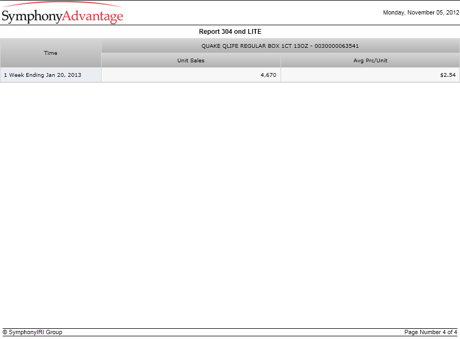Click the SymphonyIRI Group copyright footer
The image size is (460, 339).
pyautogui.click(x=33, y=332)
